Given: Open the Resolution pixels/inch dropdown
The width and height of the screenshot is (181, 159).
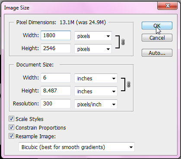Looking at the screenshot, I should coord(96,104).
